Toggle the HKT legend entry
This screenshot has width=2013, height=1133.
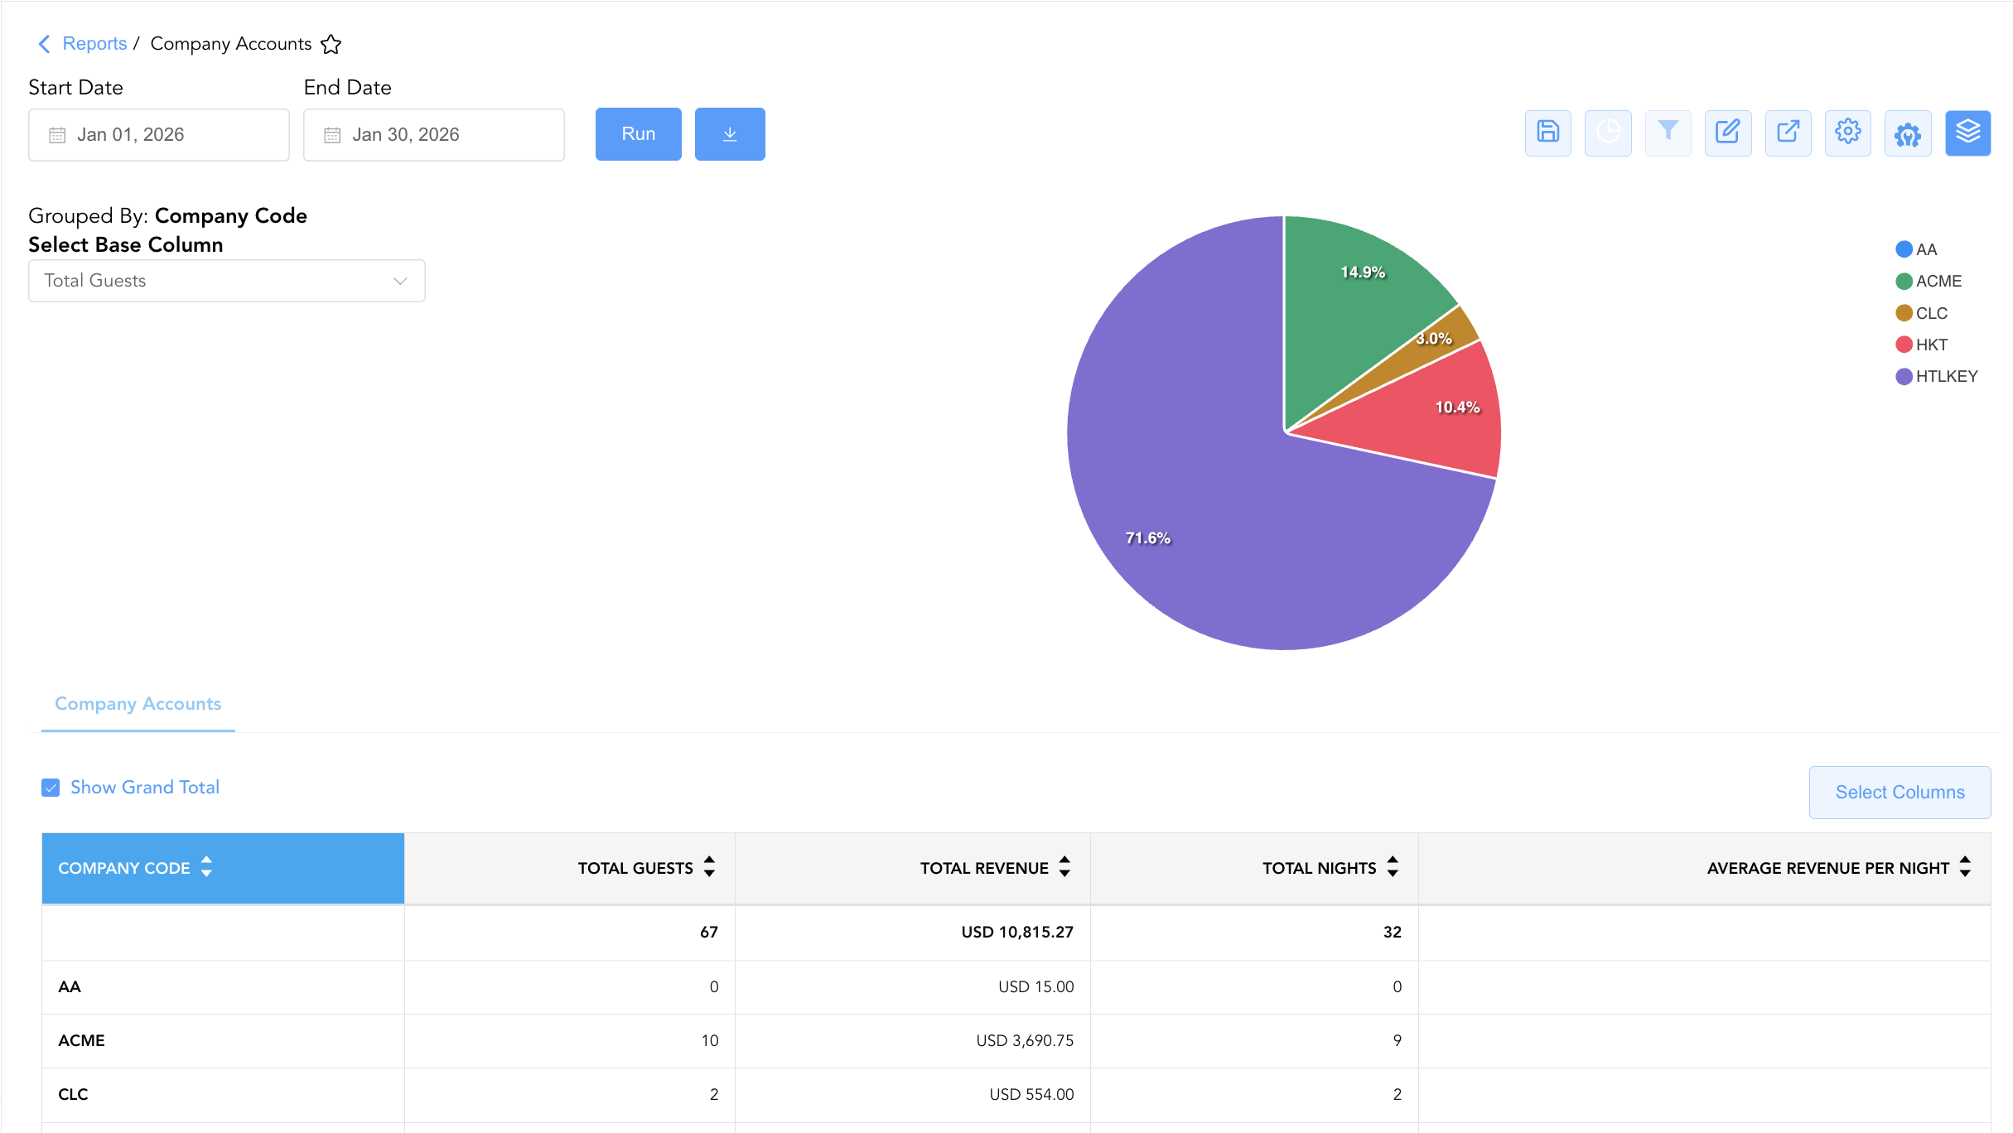tap(1922, 345)
